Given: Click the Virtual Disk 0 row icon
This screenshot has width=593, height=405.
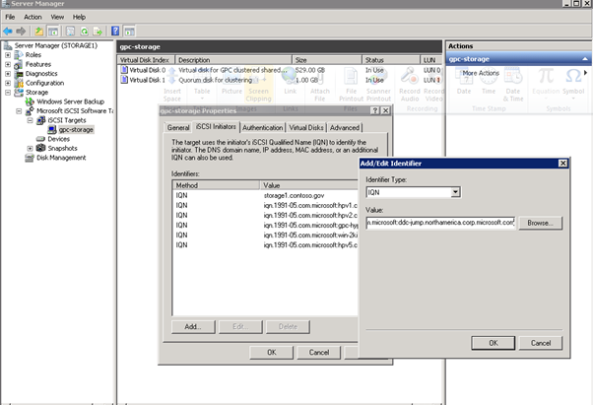Looking at the screenshot, I should tap(124, 70).
